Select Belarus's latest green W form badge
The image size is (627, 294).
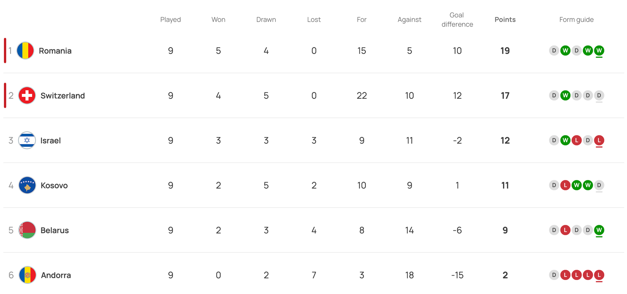coord(599,230)
